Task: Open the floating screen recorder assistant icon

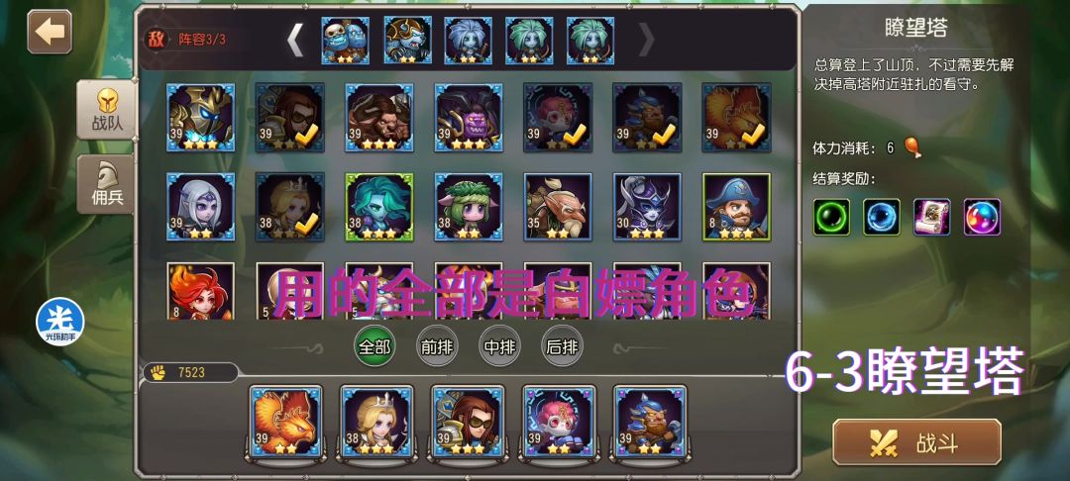Action: [60, 322]
